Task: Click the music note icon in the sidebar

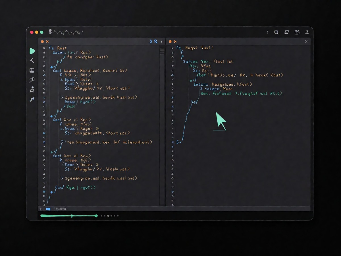Action: point(32,99)
